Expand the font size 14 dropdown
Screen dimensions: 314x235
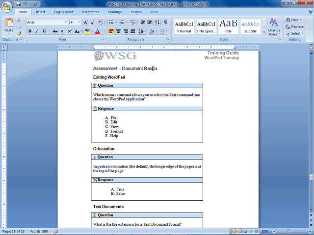tap(79, 23)
